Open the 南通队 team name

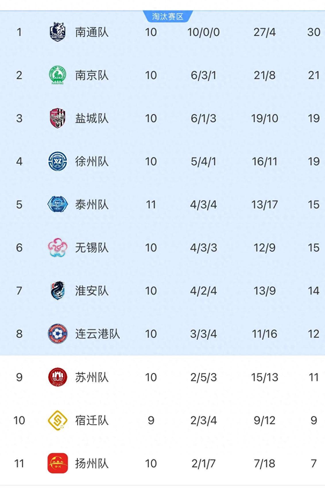[92, 32]
